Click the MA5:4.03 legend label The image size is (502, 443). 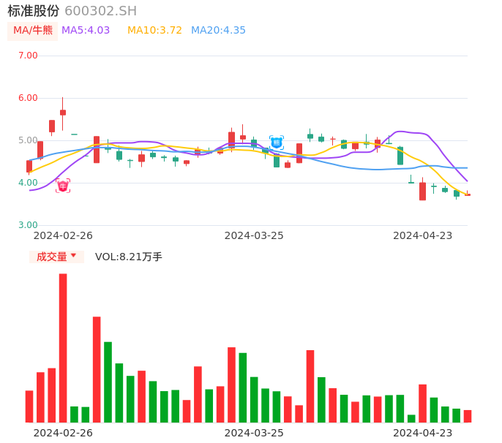86,31
